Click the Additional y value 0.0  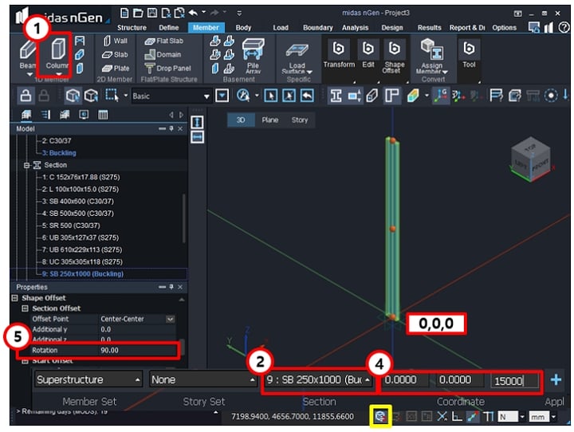[137, 329]
